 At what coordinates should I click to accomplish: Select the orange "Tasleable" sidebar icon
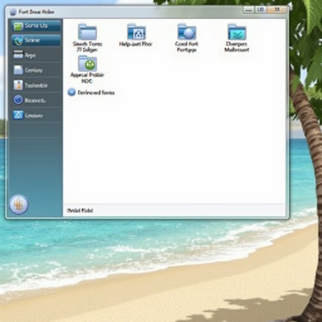pos(18,85)
